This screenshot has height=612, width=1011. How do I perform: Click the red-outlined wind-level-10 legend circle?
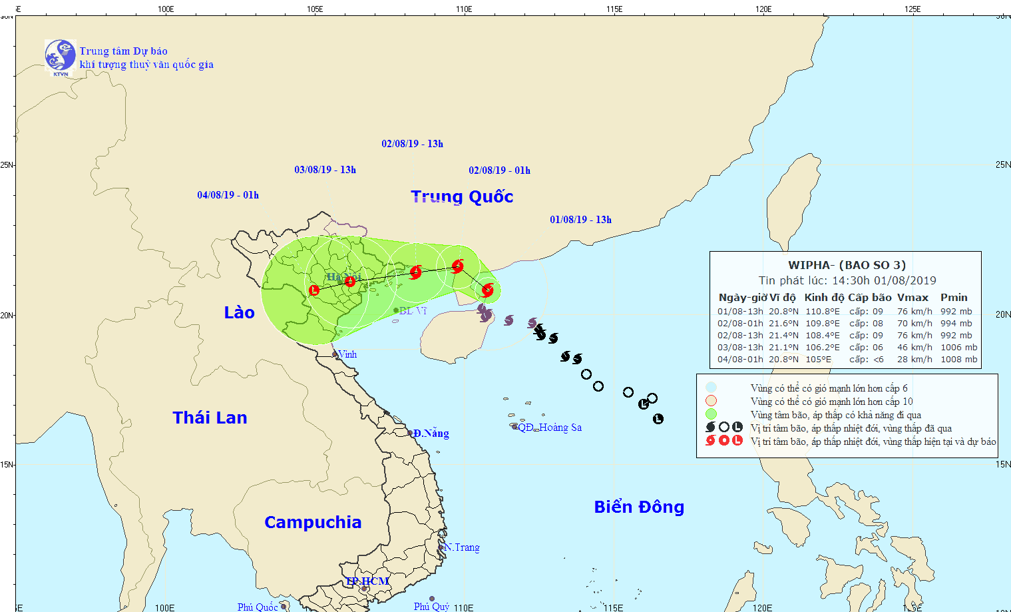click(x=711, y=401)
